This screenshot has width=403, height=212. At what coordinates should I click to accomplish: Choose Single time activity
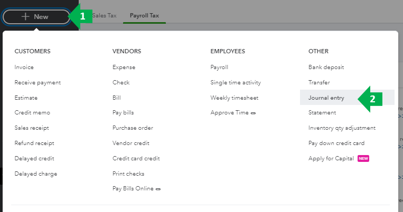coord(236,82)
